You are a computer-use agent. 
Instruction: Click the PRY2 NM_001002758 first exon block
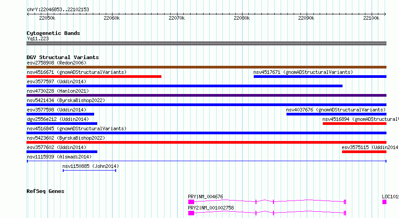pyautogui.click(x=191, y=213)
